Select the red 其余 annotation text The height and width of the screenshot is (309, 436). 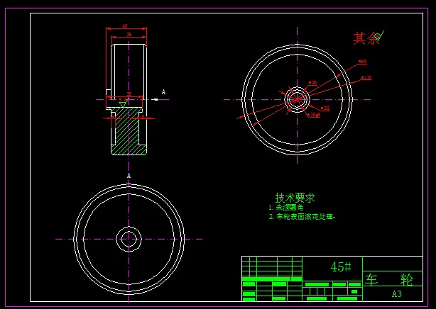[x=366, y=38]
